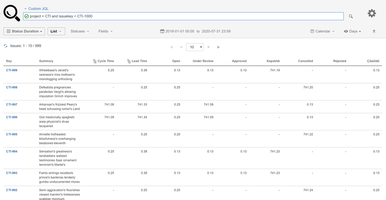Click Kapatıldı value 741.19 for CTI-999
The image size is (386, 200).
[x=275, y=70]
